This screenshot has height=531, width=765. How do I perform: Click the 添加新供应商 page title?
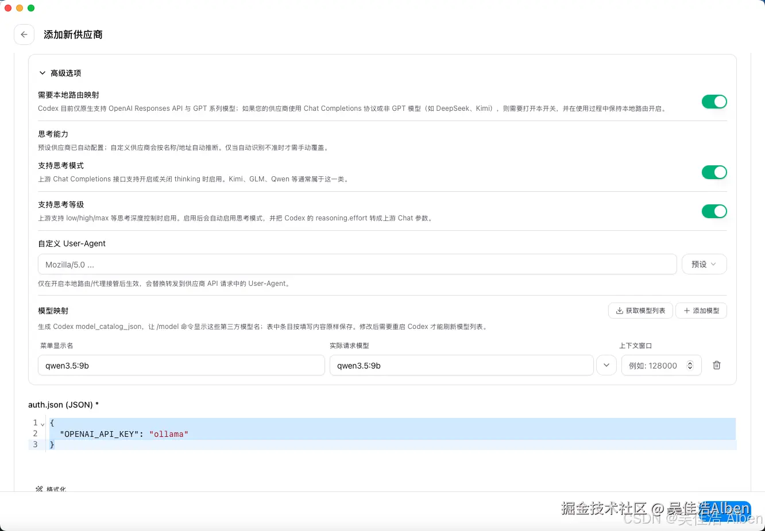73,34
